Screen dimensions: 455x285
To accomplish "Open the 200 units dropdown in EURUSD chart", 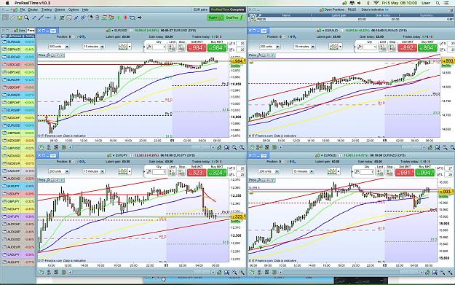I will tap(59, 47).
